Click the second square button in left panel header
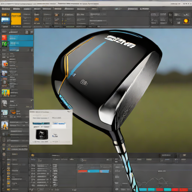 [31, 32]
